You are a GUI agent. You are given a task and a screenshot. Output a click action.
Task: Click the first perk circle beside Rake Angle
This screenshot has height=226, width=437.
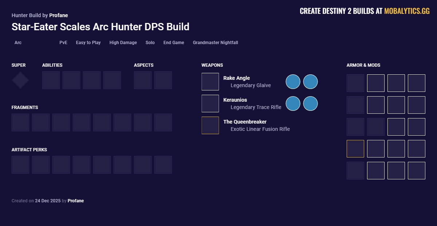(x=293, y=82)
